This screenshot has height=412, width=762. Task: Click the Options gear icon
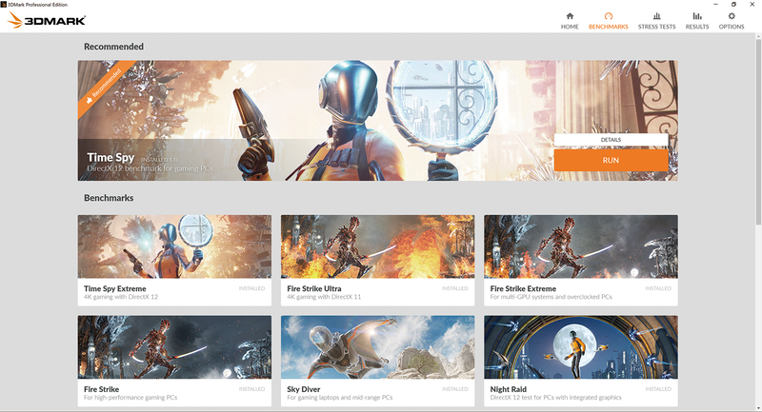732,16
